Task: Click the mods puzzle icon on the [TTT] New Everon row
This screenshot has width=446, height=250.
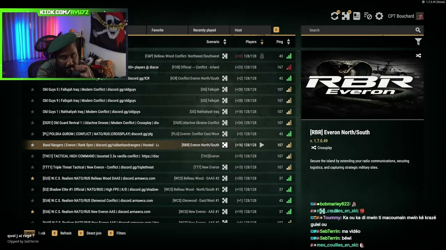Action: (225, 167)
